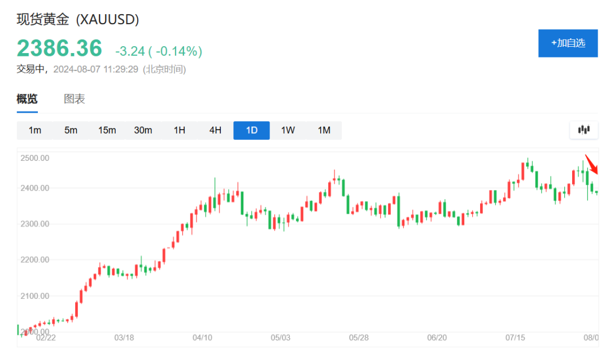
Task: Select the 概览 tab
Action: coord(27,99)
